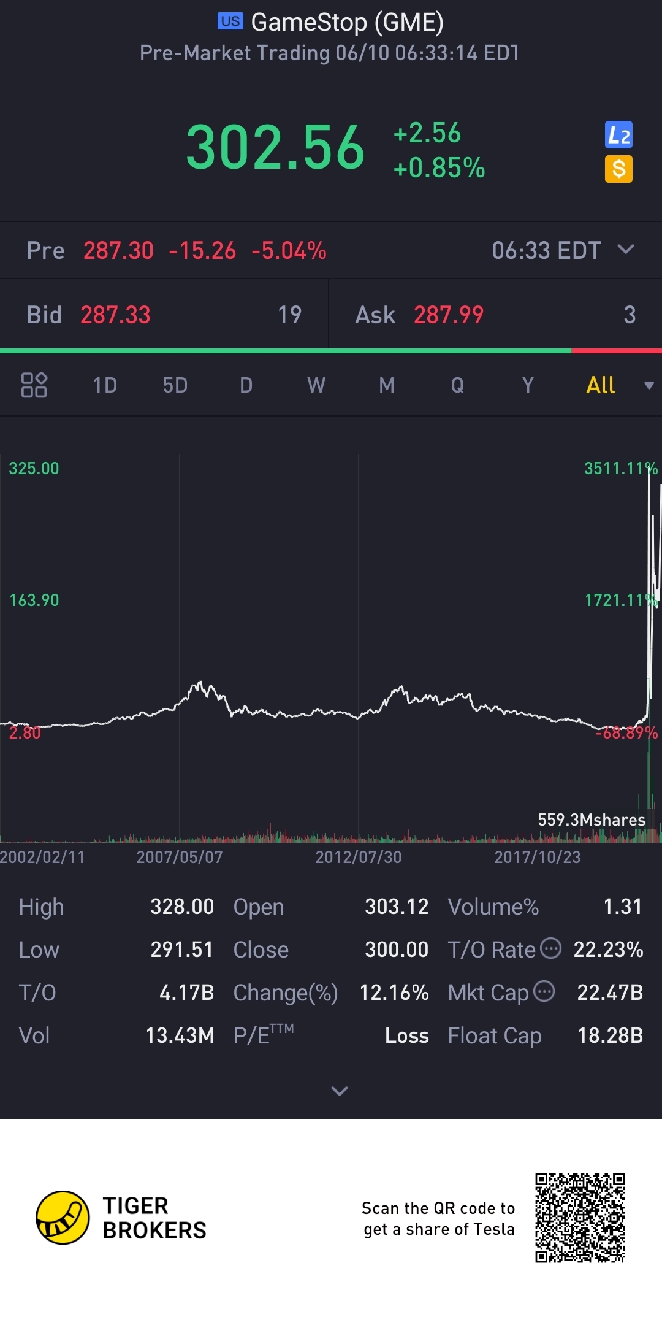Tap the T/O value 4.17B
The image size is (662, 1317).
click(186, 993)
